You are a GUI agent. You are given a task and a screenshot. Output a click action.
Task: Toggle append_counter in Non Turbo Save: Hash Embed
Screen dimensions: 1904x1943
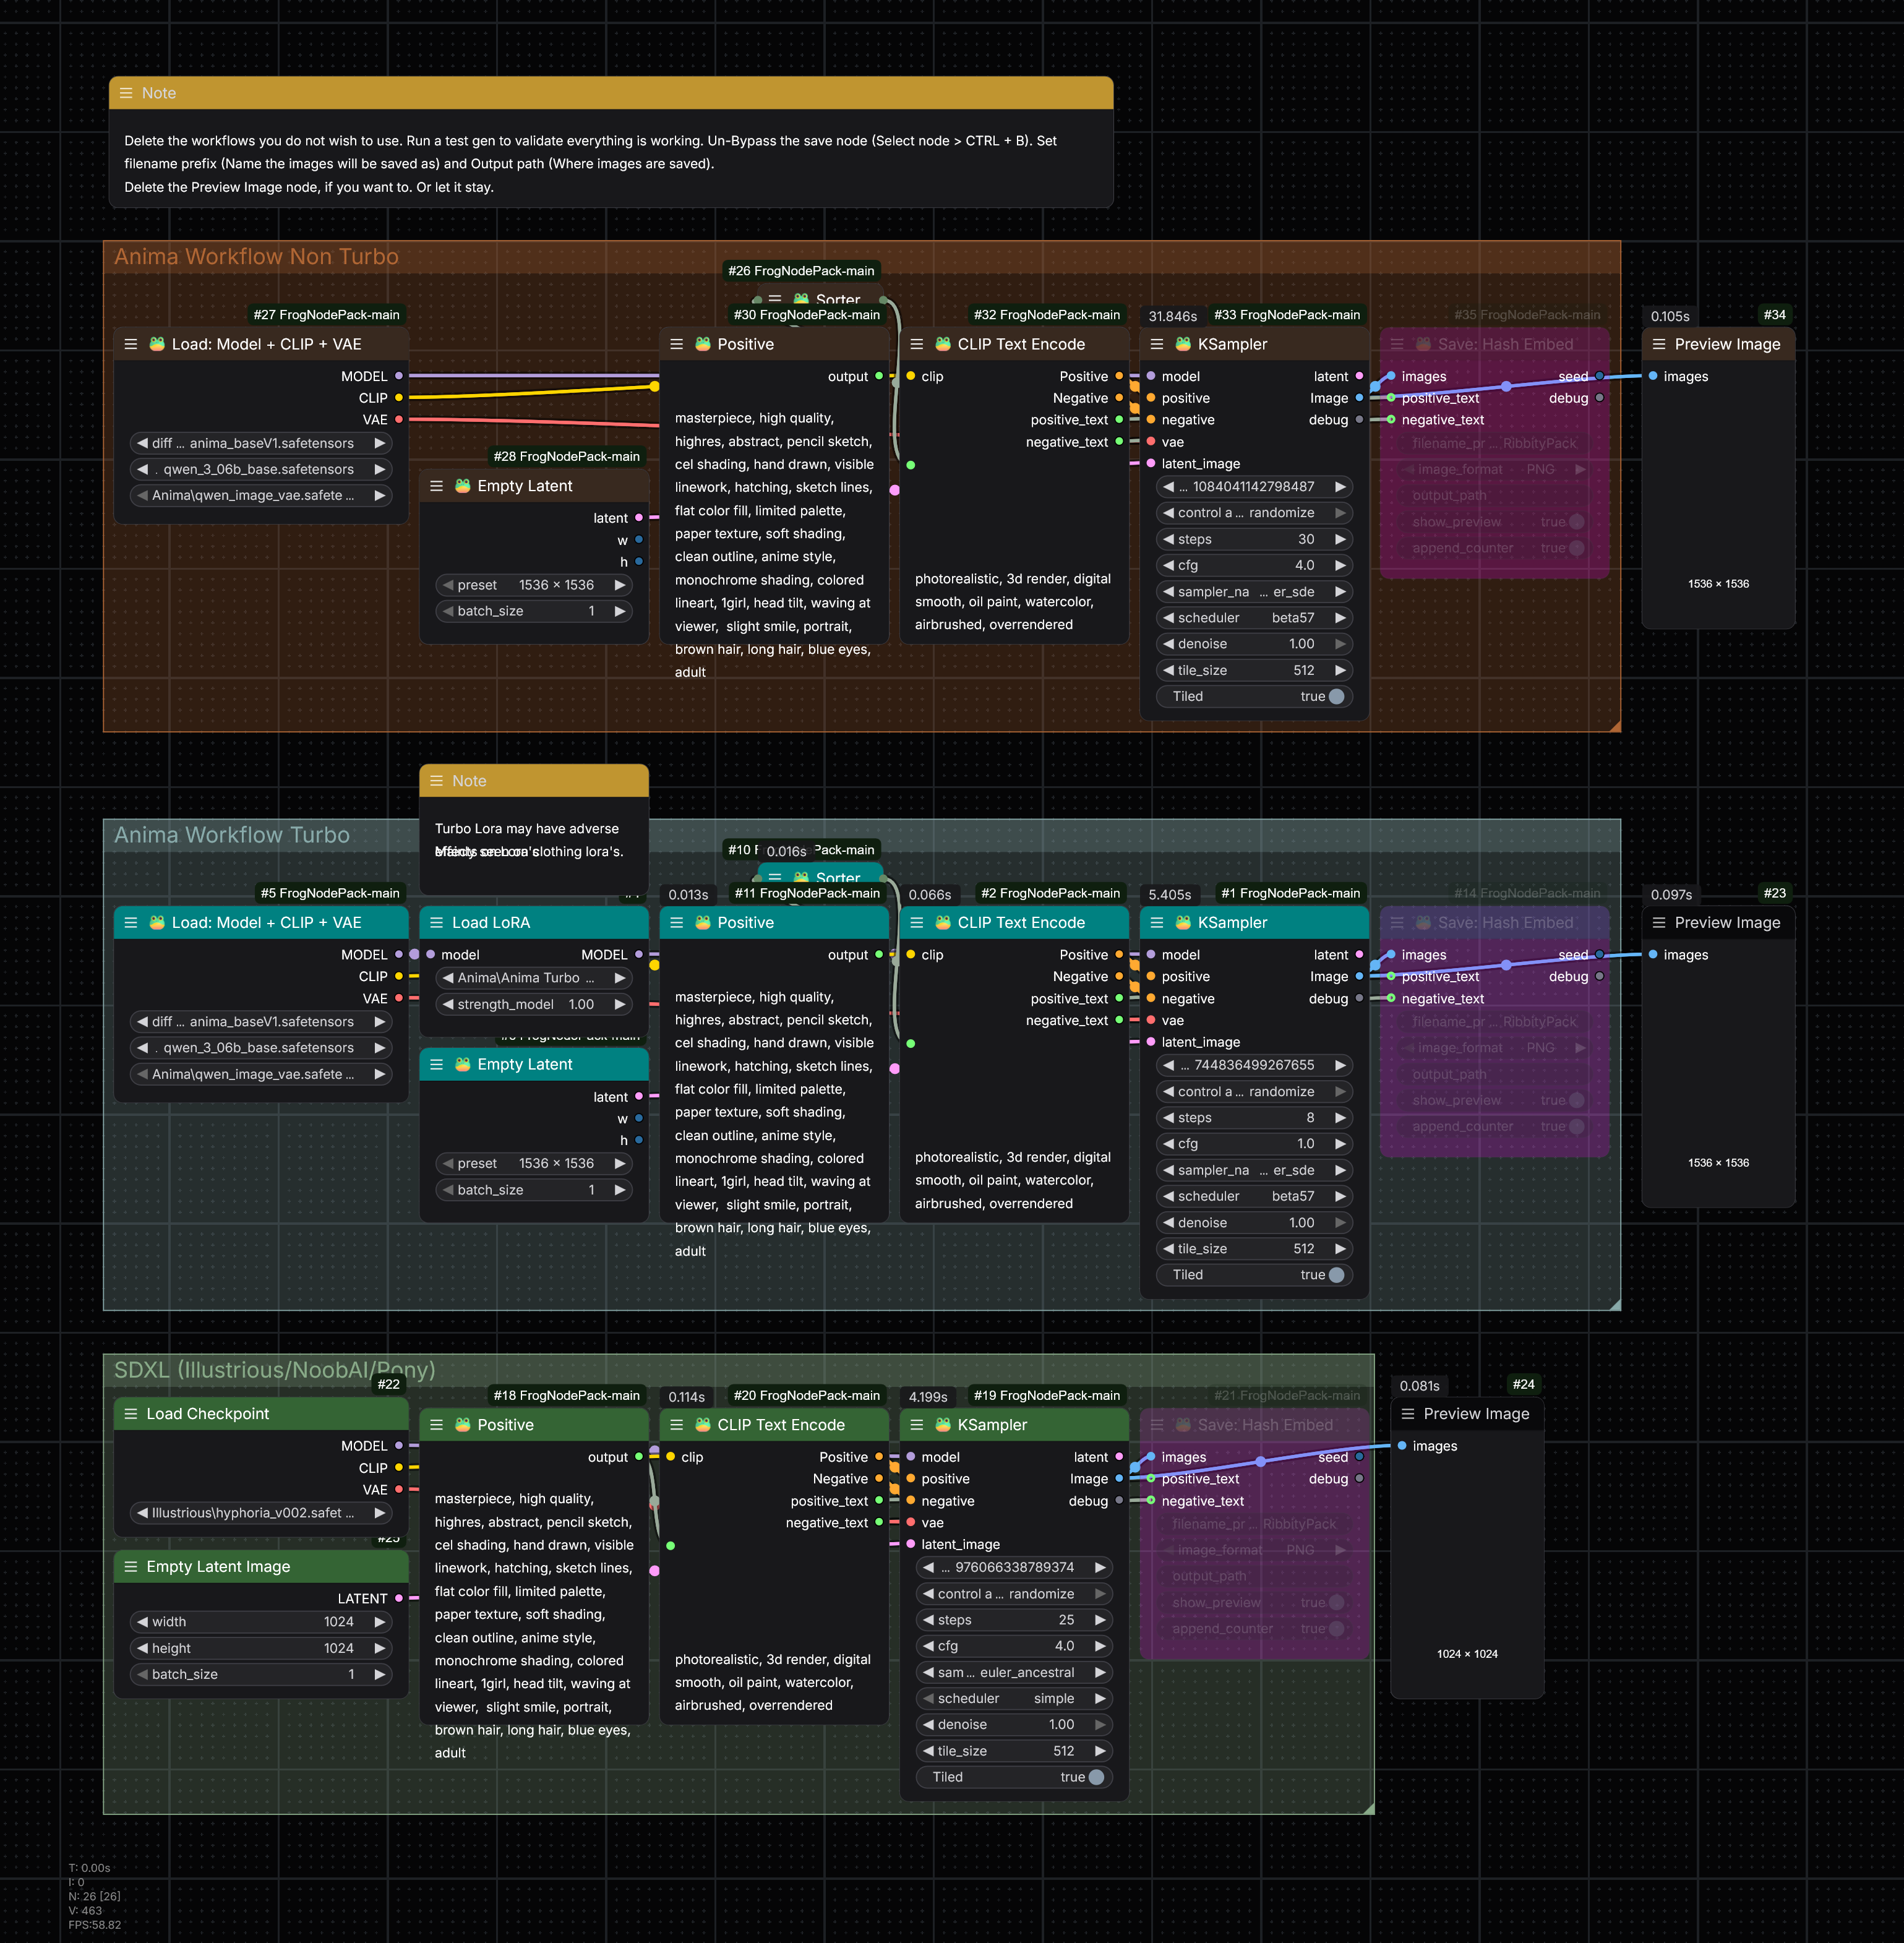point(1576,548)
